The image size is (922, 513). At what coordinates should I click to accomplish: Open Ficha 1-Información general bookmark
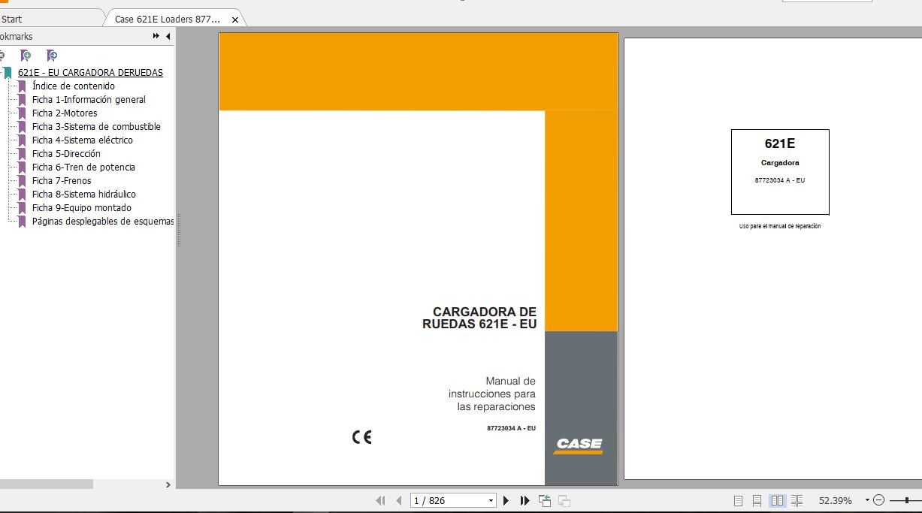click(89, 100)
